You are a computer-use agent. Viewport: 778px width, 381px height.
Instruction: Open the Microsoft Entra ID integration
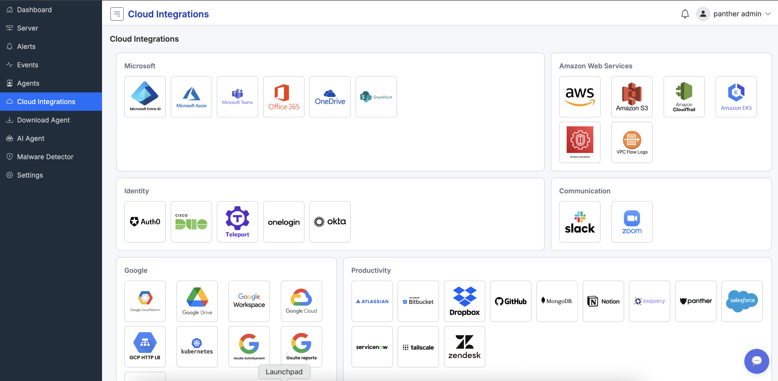pyautogui.click(x=145, y=97)
